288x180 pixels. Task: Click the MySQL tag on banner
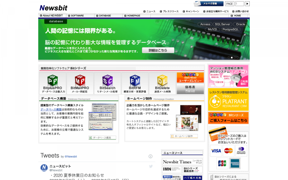(x=212, y=29)
